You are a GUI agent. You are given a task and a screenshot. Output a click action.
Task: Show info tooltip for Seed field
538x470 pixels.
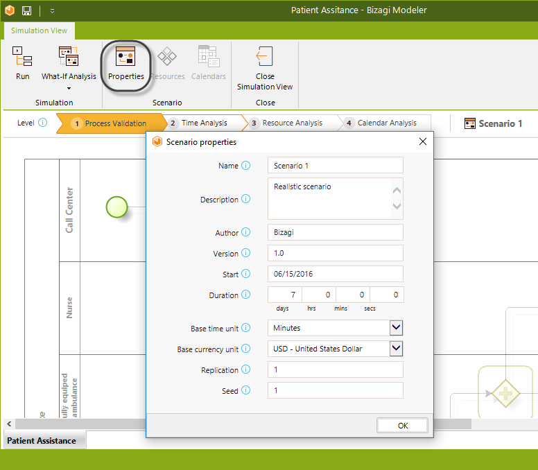pos(245,390)
